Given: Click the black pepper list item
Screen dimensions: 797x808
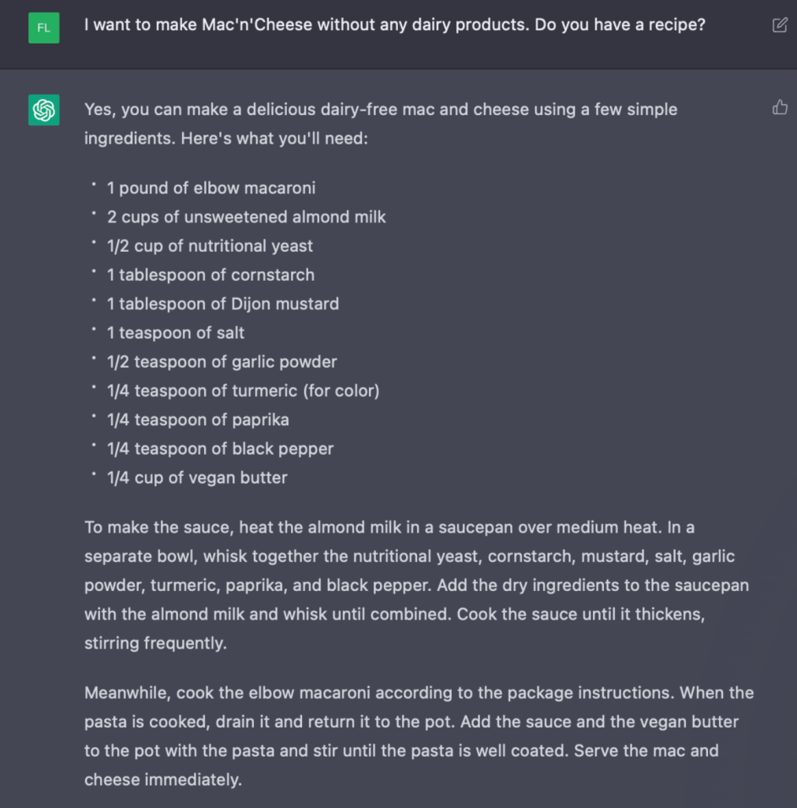Looking at the screenshot, I should click(220, 449).
